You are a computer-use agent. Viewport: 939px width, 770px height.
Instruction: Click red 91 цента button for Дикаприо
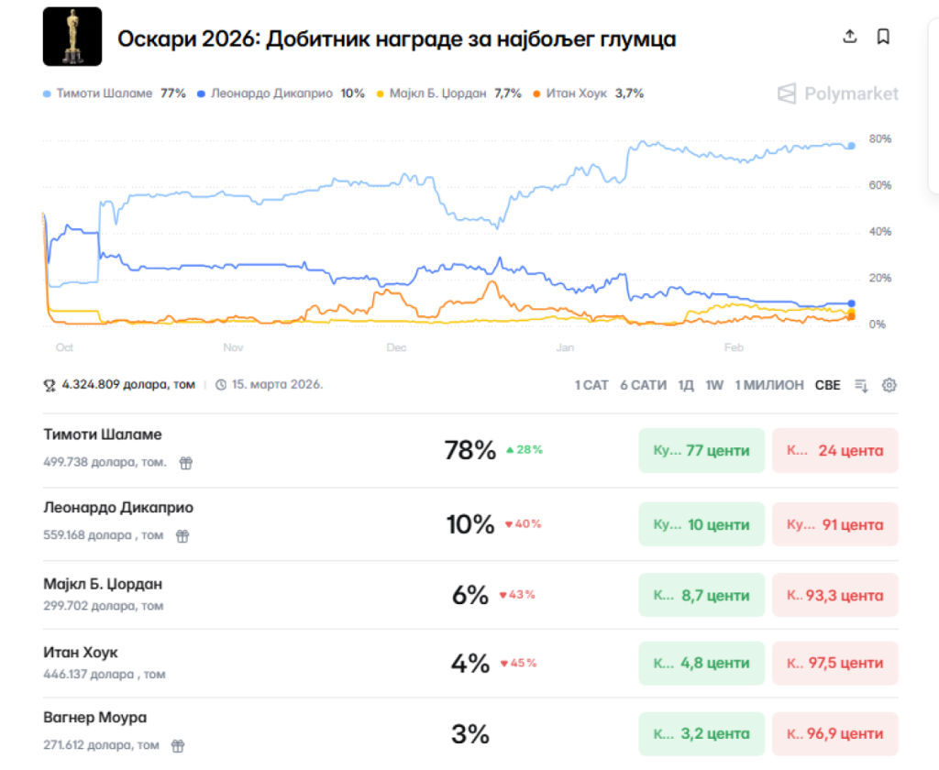(x=834, y=524)
